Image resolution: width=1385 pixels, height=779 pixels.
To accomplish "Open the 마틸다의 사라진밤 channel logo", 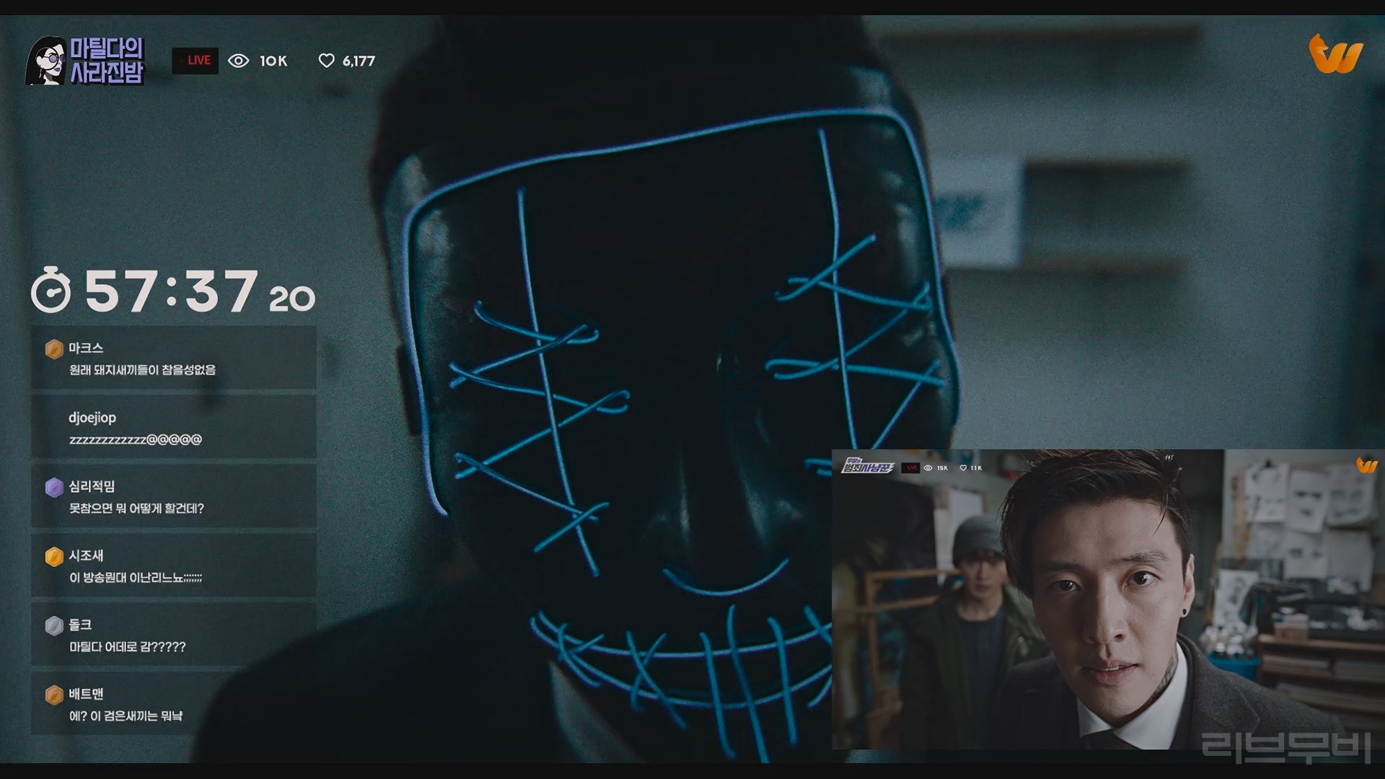I will click(86, 61).
